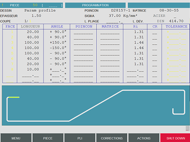Click the exclamation warning icon
This screenshot has width=190, height=142.
coord(3,5)
